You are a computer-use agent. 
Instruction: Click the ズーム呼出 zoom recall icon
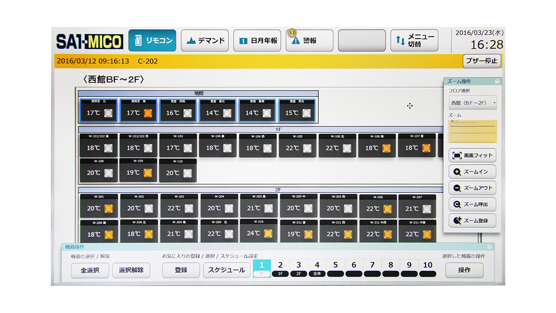457,204
